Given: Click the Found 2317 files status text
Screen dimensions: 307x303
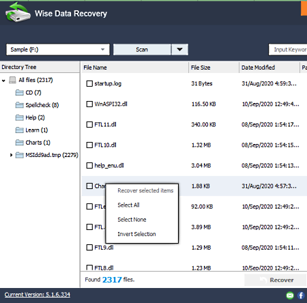Looking at the screenshot, I should (x=110, y=280).
